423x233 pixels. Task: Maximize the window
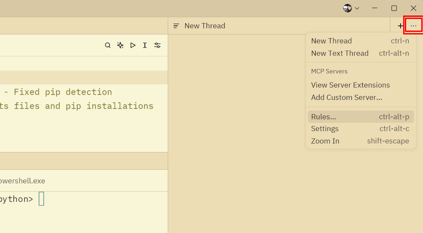394,8
